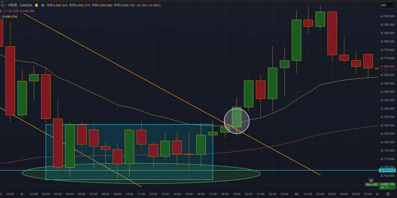Select the cyan 4,703.413 price line label

(x=387, y=170)
